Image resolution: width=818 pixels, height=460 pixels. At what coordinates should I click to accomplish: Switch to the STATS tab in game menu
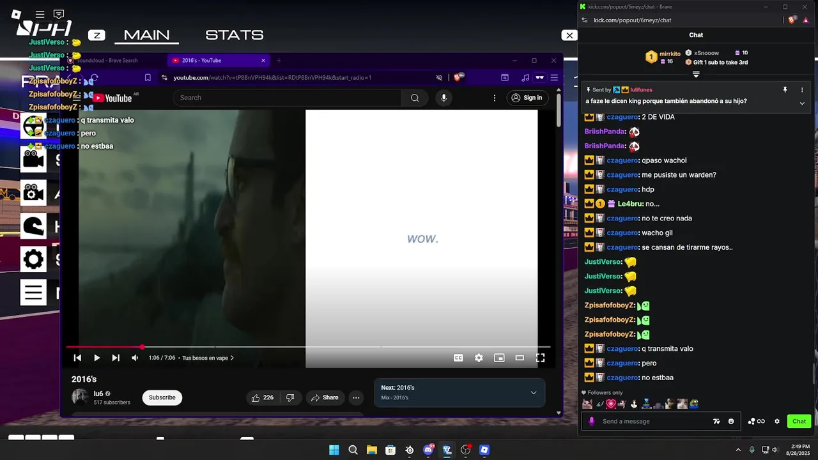tap(235, 35)
